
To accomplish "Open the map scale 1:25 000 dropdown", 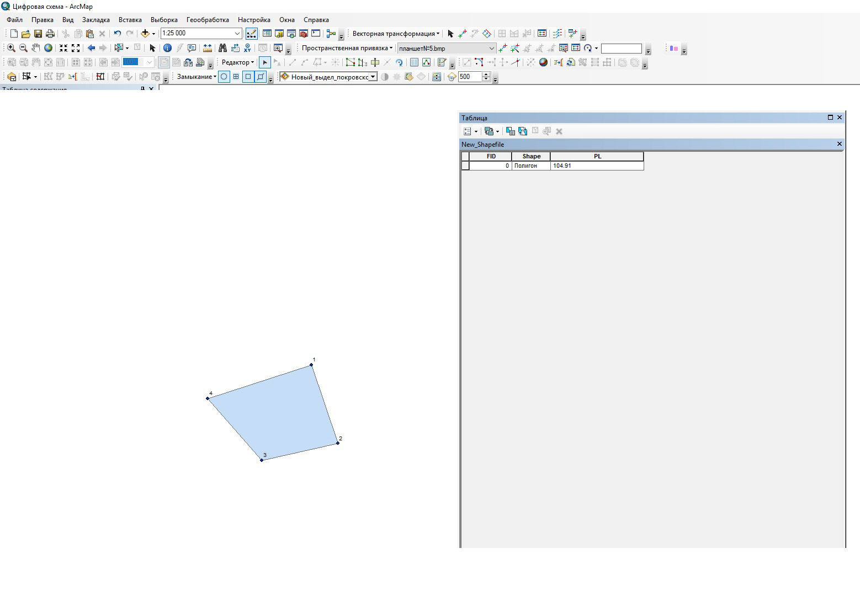I will pos(237,34).
